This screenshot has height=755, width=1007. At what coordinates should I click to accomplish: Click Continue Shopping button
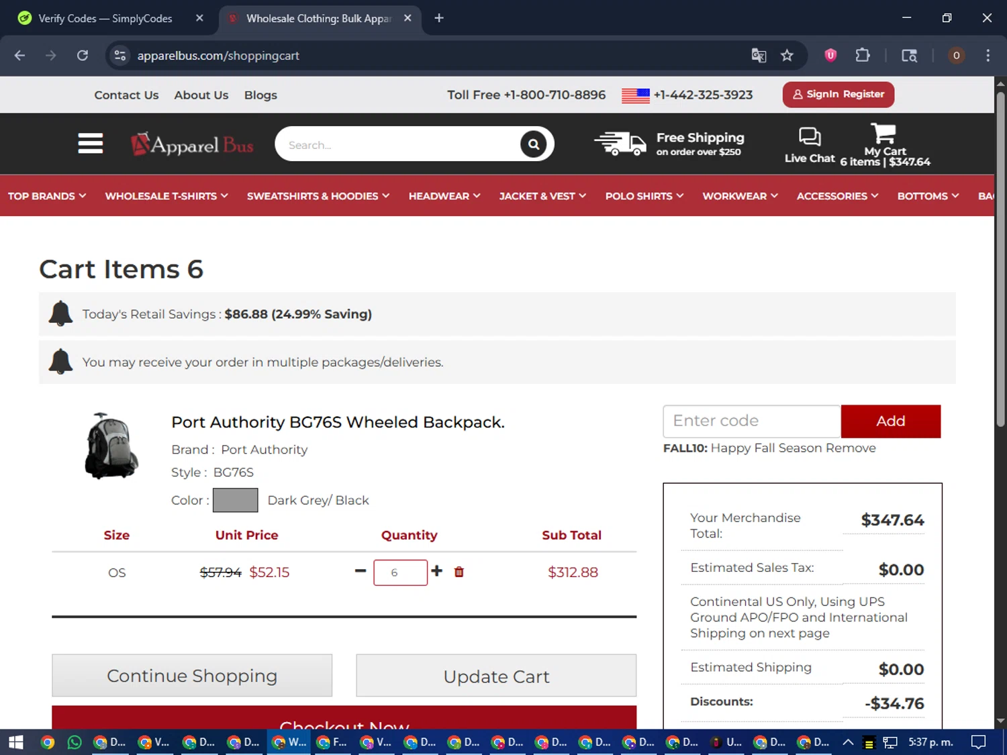[x=192, y=676]
